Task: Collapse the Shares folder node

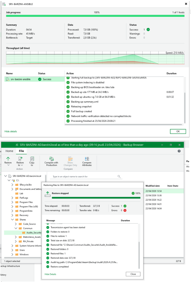Action: pos(12,220)
